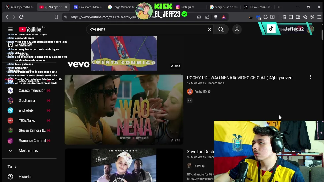Open the Xavi The Destr... video title
The width and height of the screenshot is (324, 182).
click(x=200, y=152)
